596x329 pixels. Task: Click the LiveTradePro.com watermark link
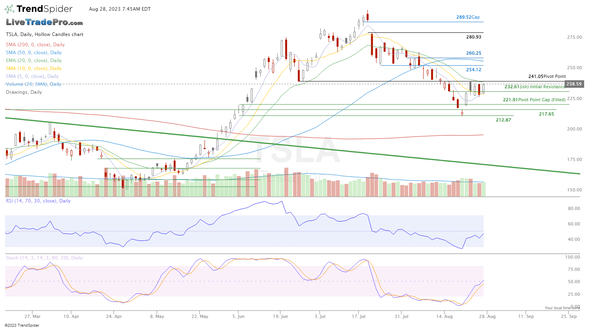tap(44, 22)
